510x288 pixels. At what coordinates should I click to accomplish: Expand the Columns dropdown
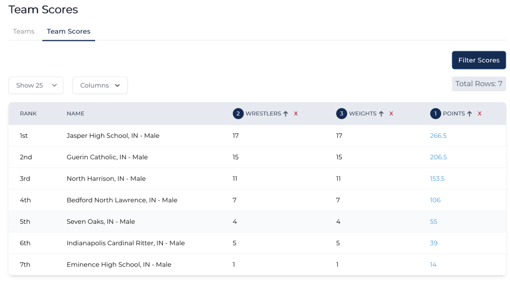pyautogui.click(x=100, y=86)
